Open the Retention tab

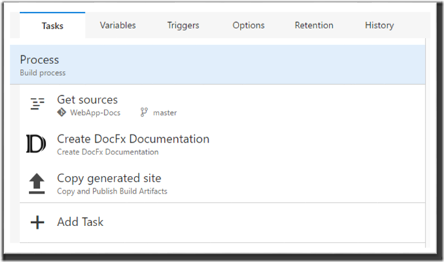(314, 26)
